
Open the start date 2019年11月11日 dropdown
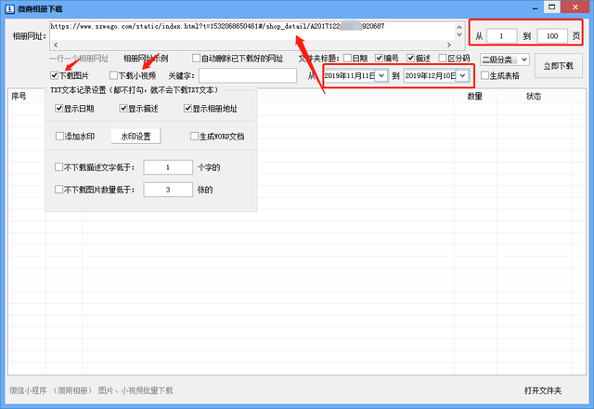[381, 75]
